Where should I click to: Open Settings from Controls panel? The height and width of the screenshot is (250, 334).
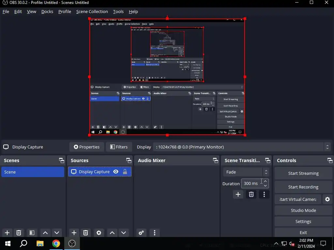click(x=303, y=221)
